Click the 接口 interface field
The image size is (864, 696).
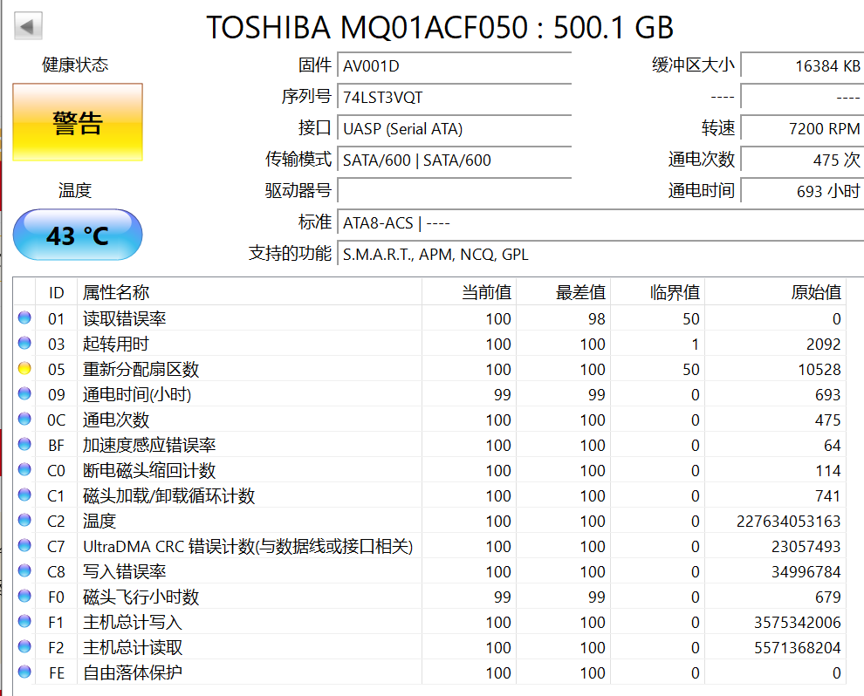tap(454, 128)
